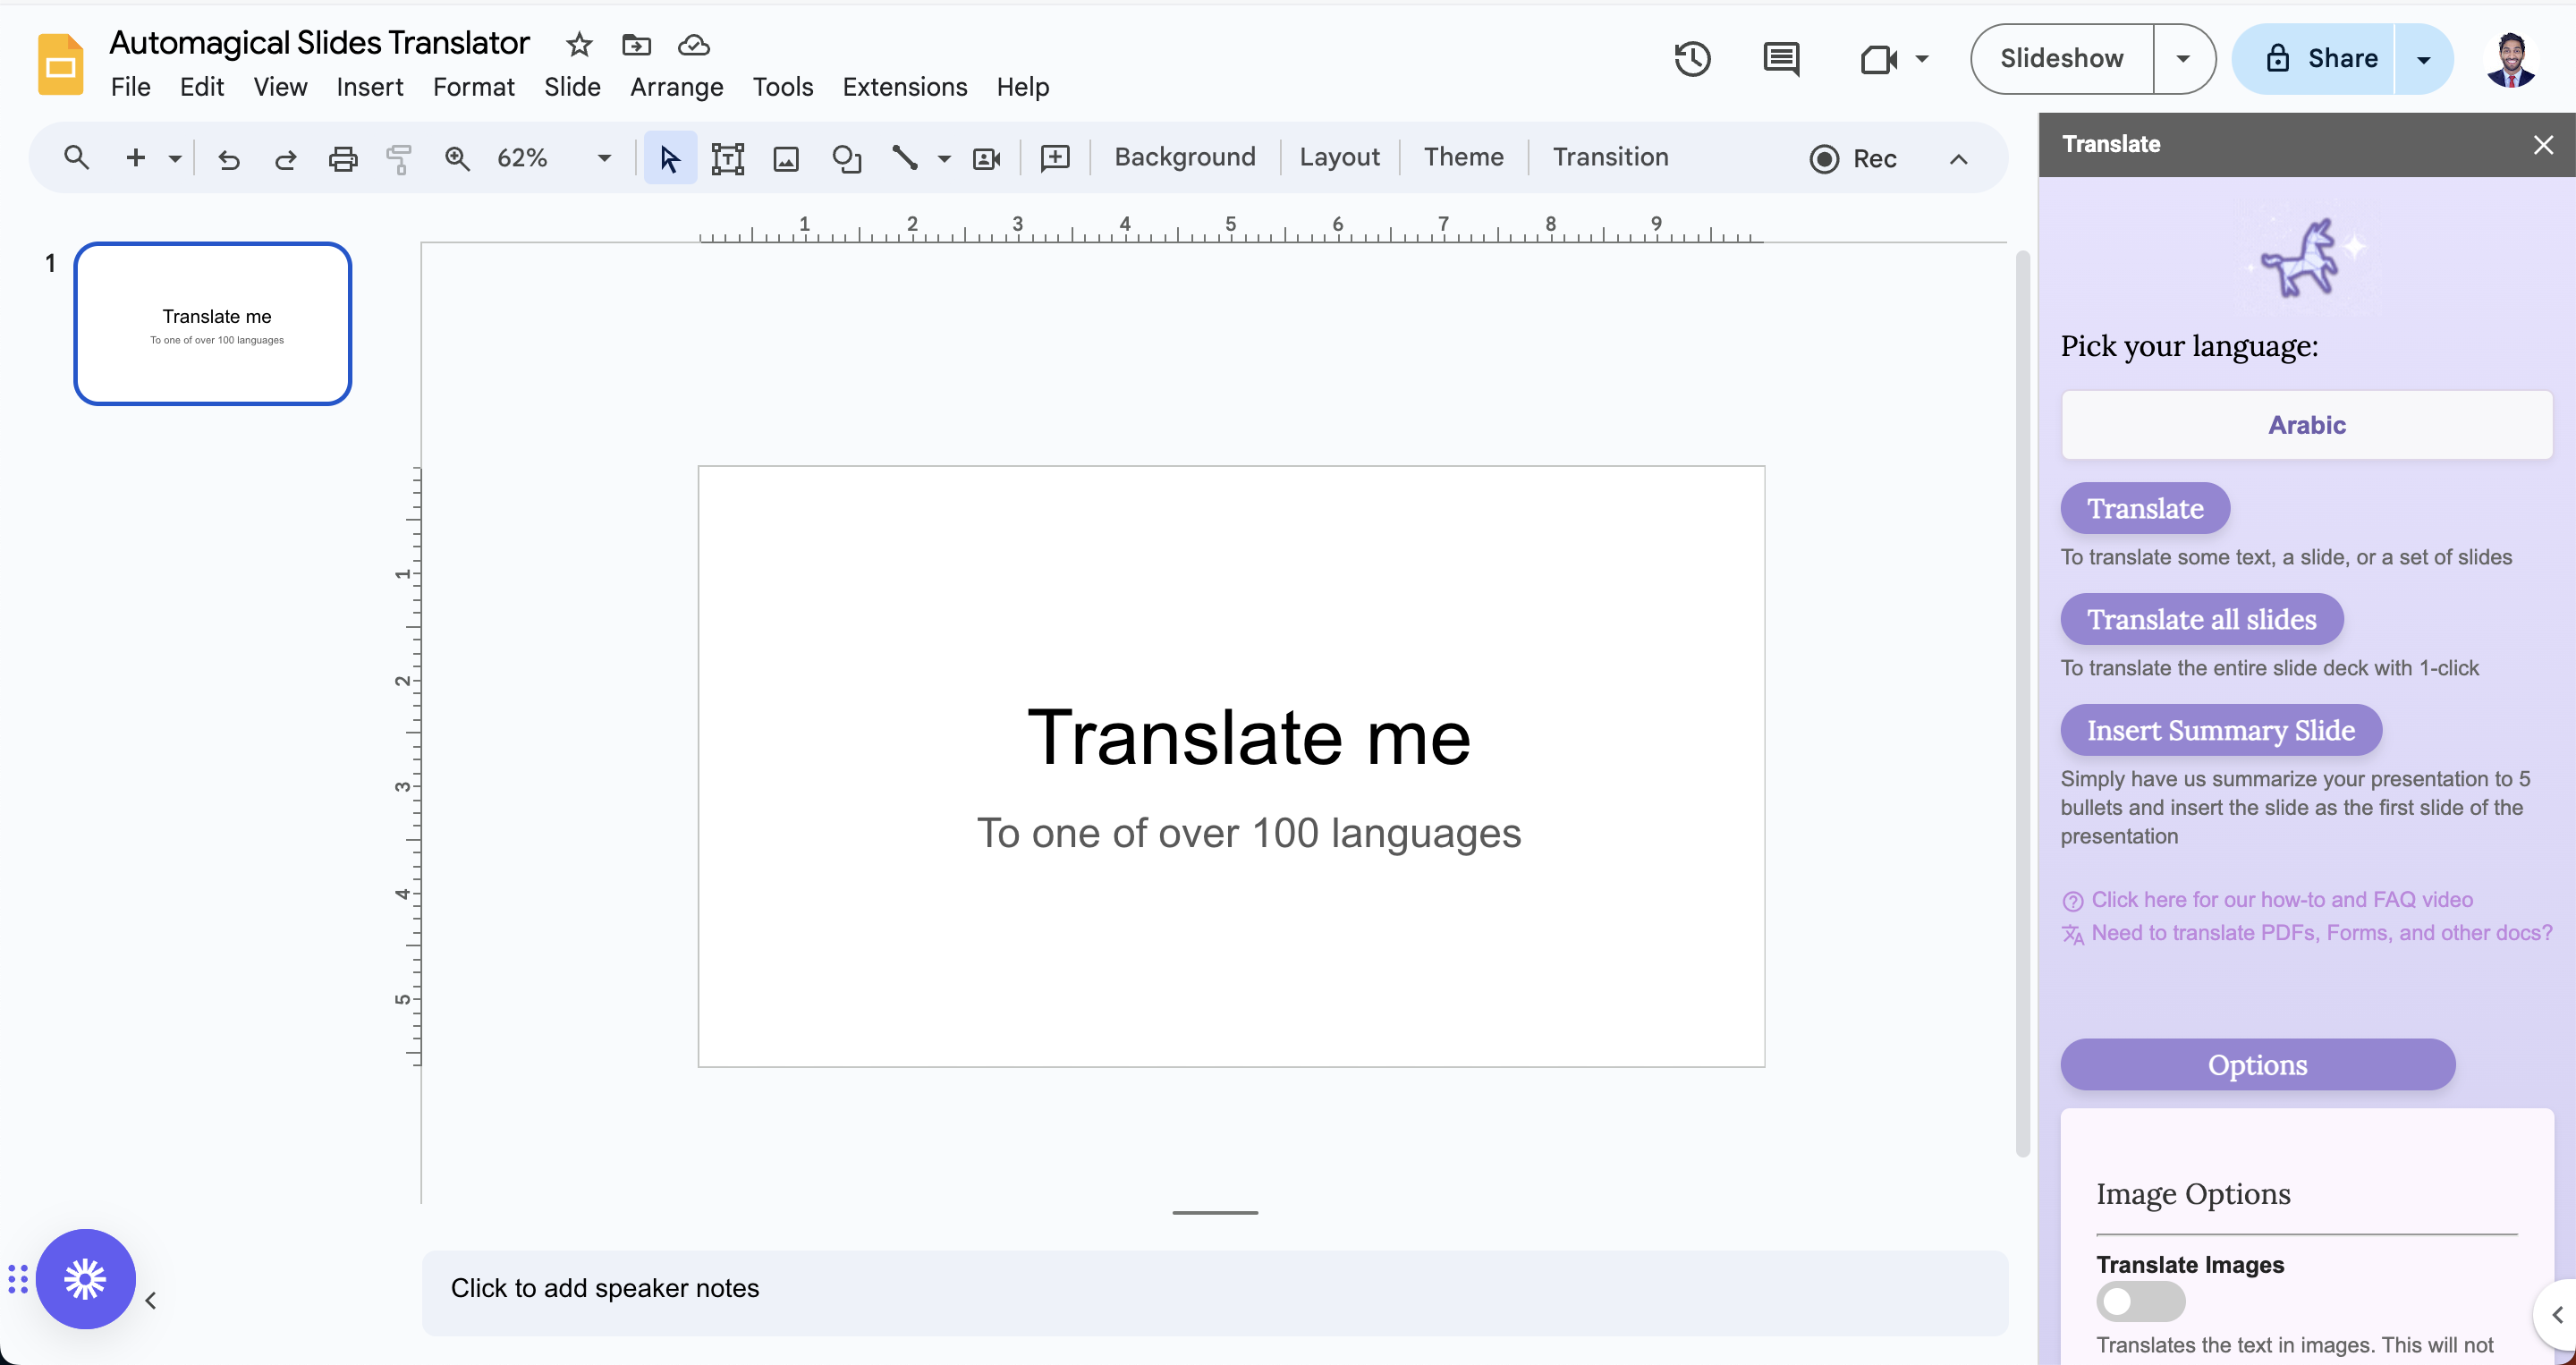Click the Redo icon
2576x1365 pixels.
(284, 157)
